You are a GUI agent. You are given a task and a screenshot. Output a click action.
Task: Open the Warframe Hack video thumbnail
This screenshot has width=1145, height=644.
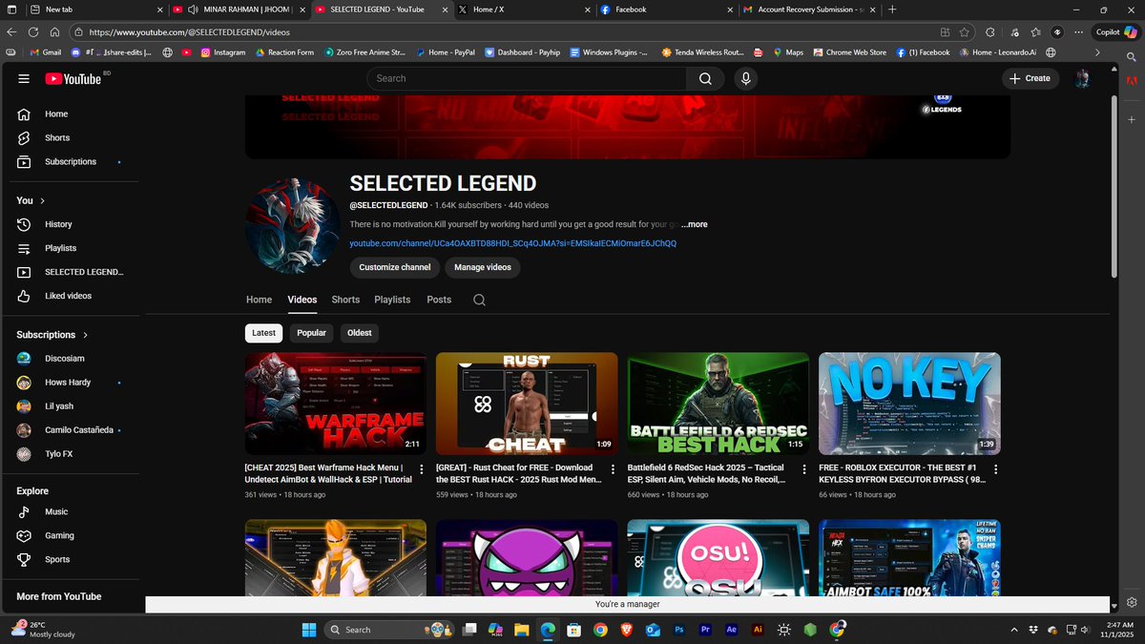[336, 404]
